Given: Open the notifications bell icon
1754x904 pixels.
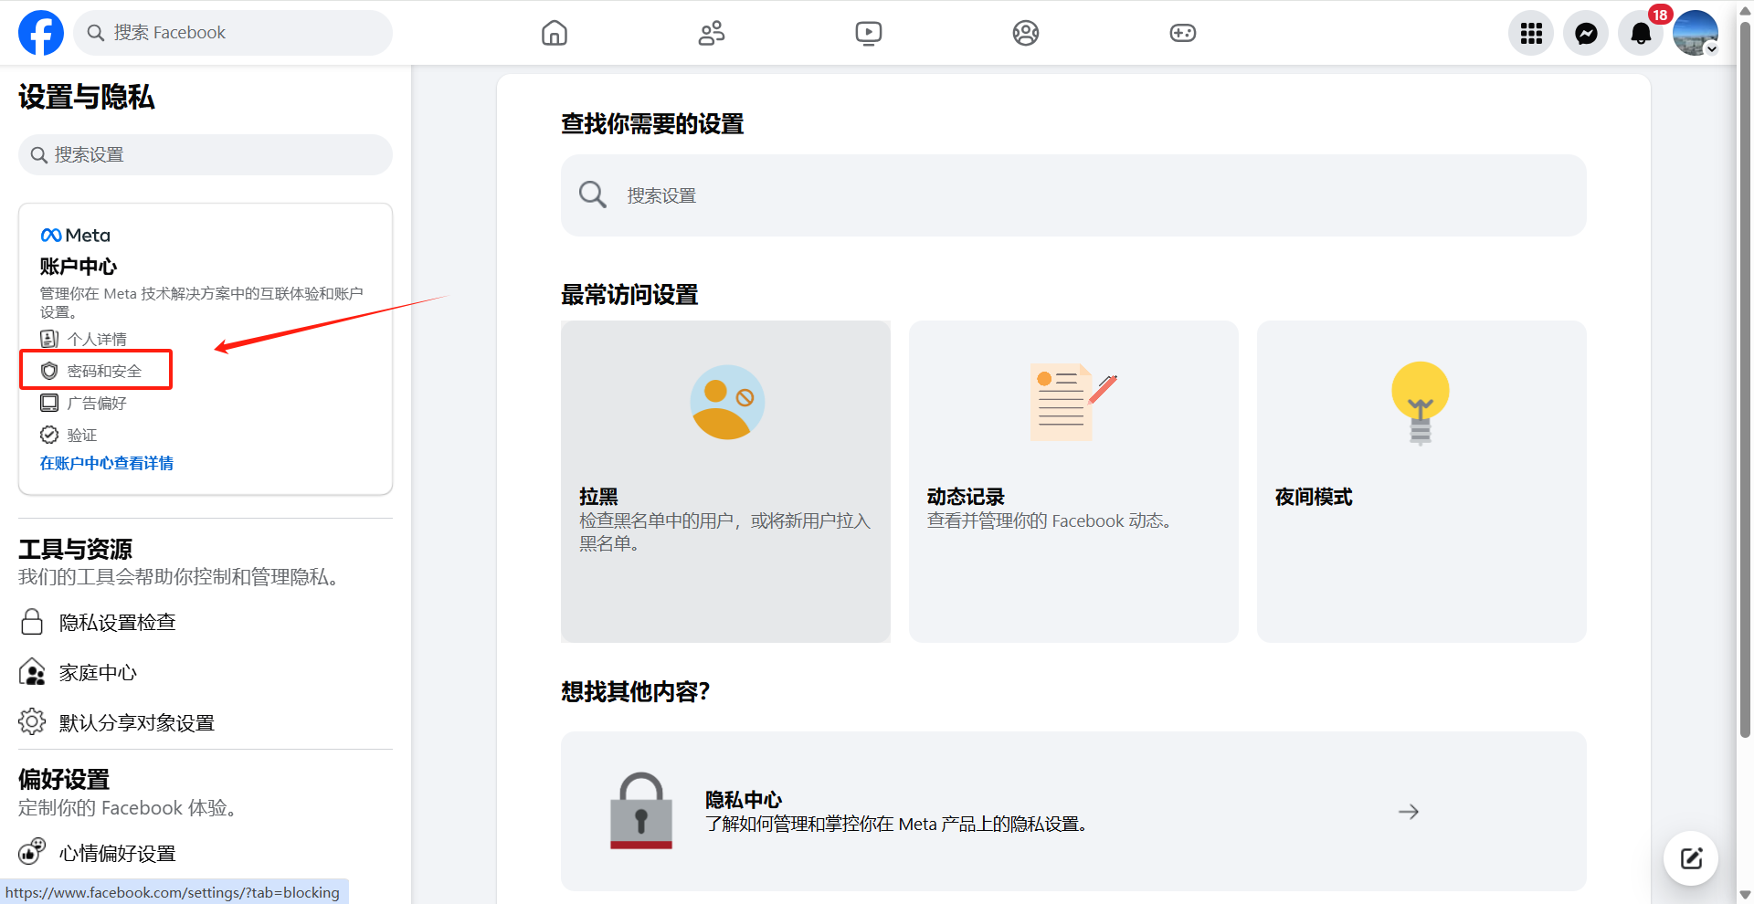Looking at the screenshot, I should (x=1641, y=34).
